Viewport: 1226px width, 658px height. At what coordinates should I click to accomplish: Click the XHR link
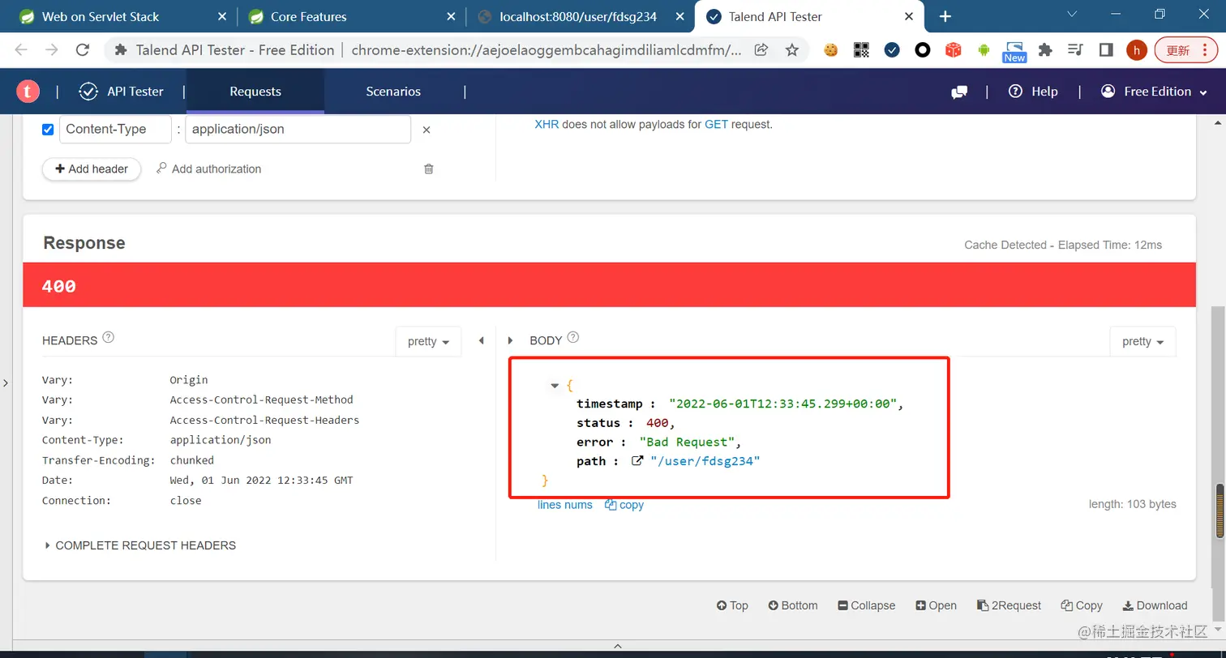coord(547,125)
